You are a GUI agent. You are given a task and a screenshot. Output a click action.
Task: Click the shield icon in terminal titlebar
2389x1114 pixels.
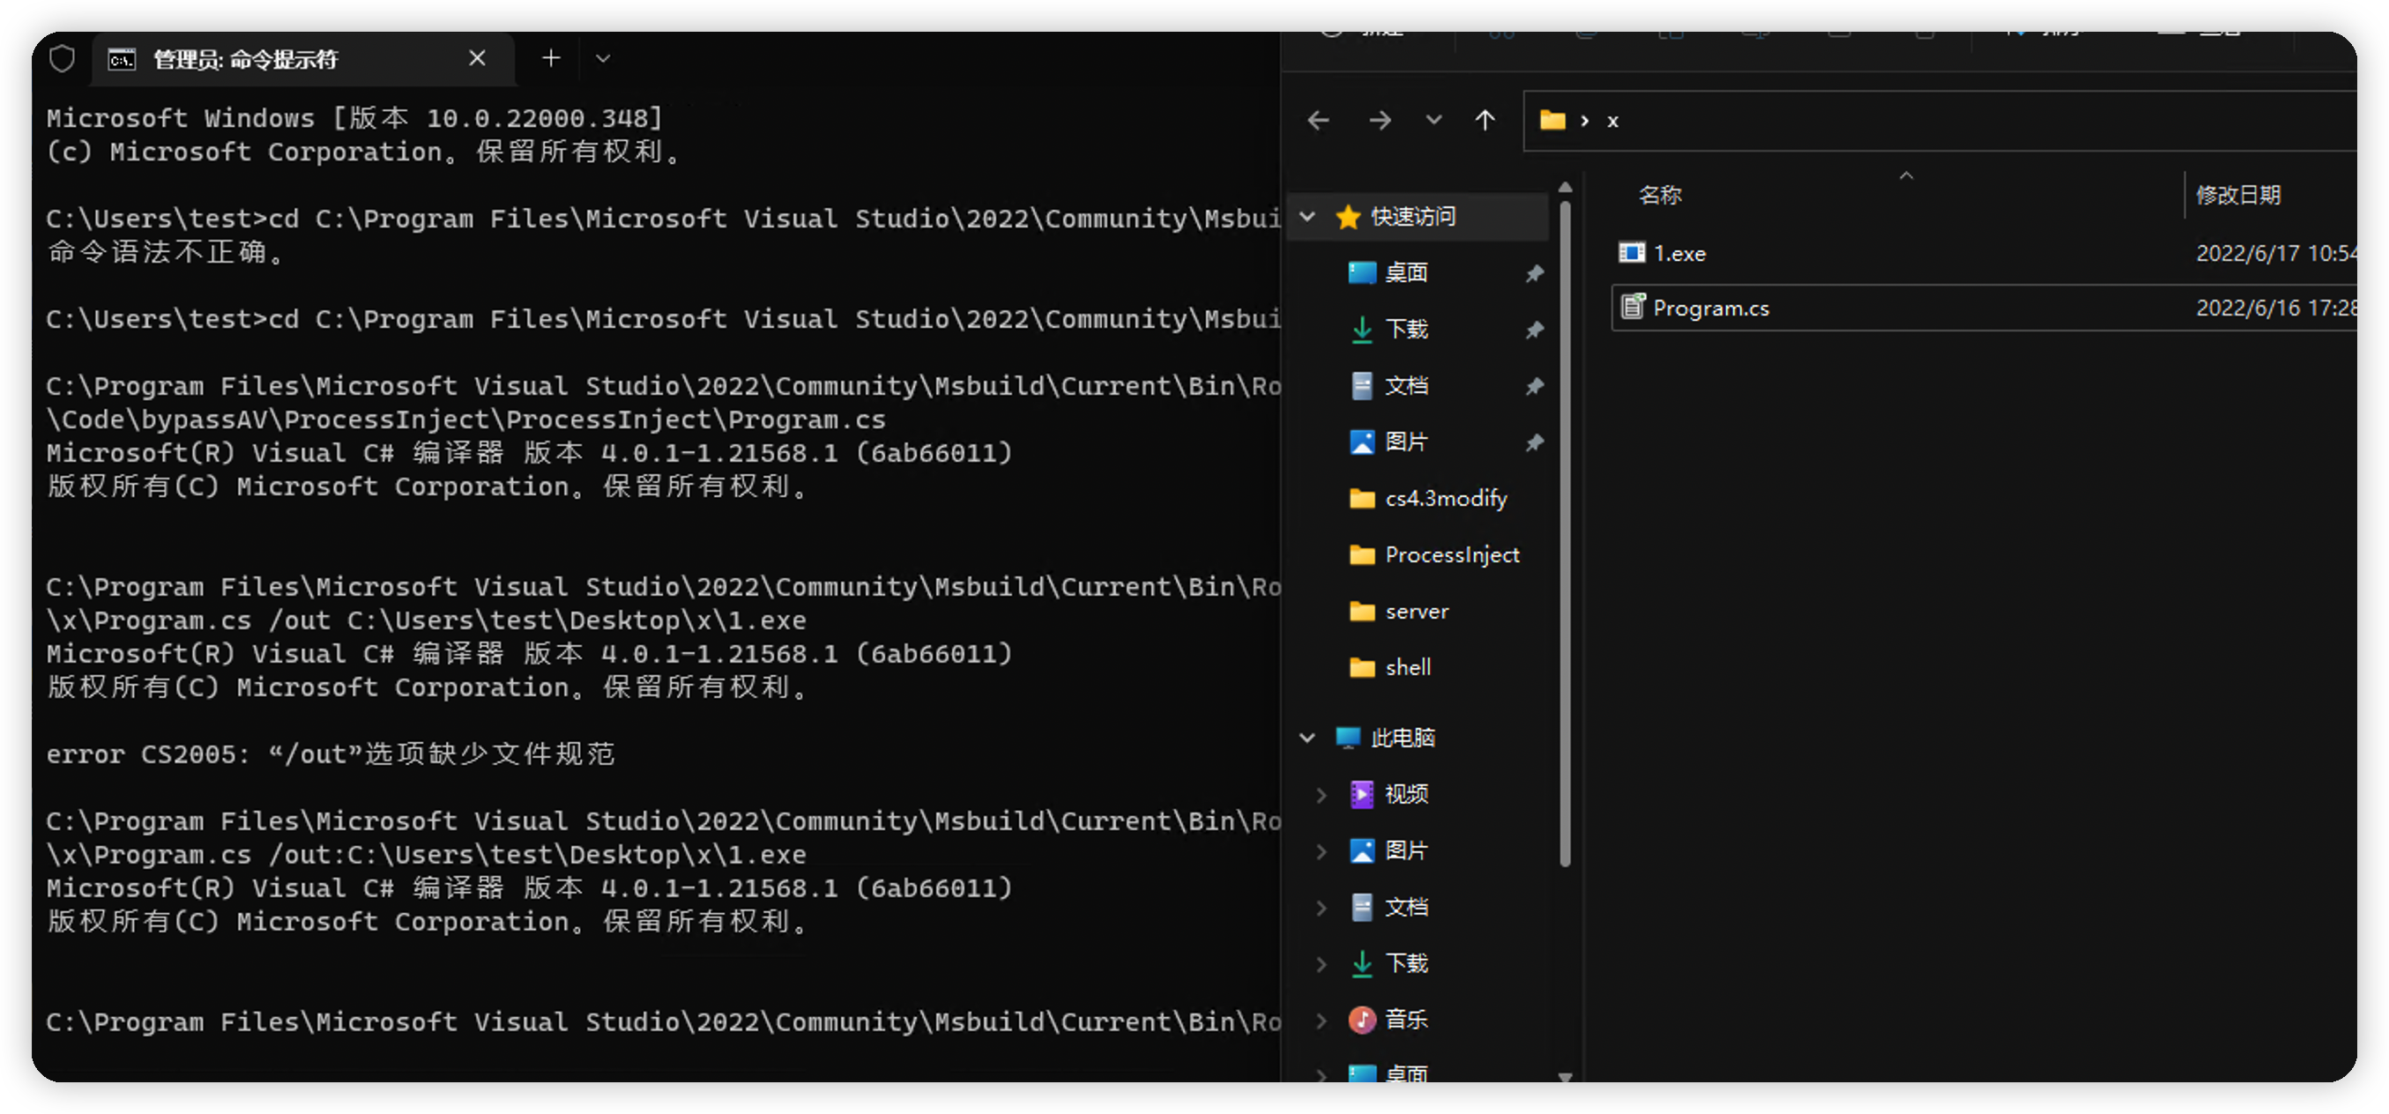tap(62, 59)
